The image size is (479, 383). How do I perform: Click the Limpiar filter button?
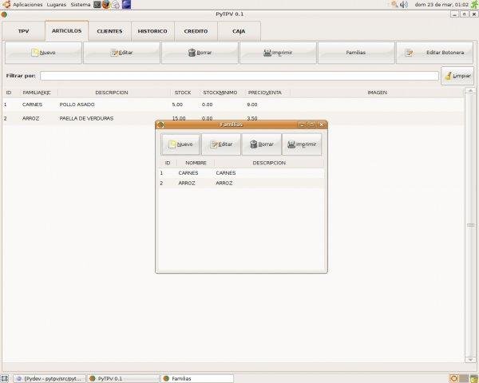click(457, 76)
